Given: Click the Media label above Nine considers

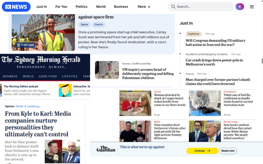Looking at the screenshot, I should (x=157, y=122).
